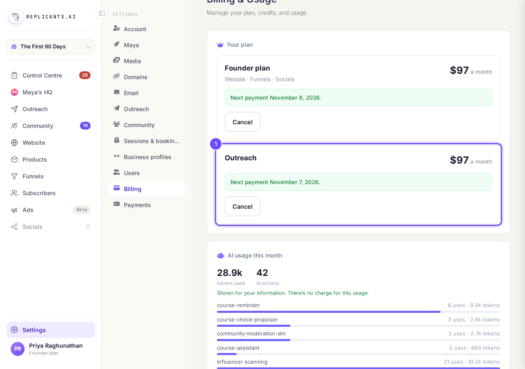Click the Billing credit card icon
The height and width of the screenshot is (369, 525).
click(x=117, y=188)
